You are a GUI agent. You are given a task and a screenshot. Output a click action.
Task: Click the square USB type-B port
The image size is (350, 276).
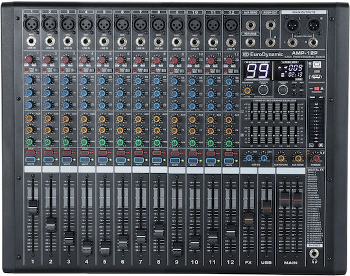(x=316, y=65)
